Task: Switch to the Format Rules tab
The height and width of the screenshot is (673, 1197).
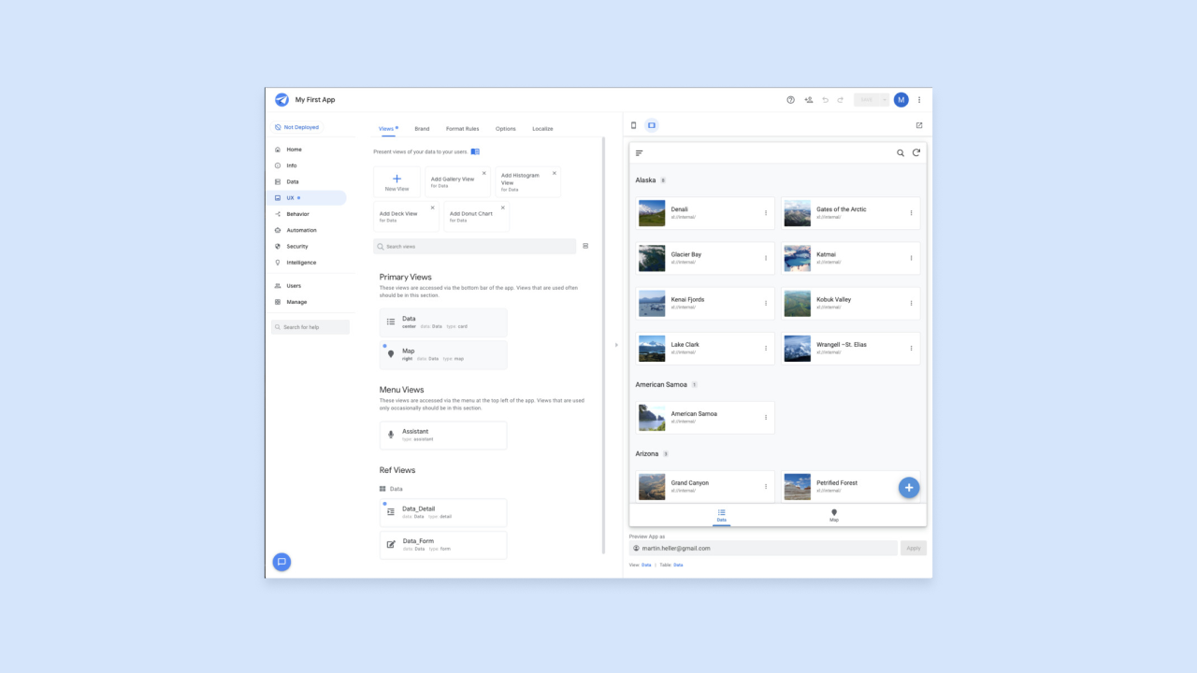Action: coord(462,128)
